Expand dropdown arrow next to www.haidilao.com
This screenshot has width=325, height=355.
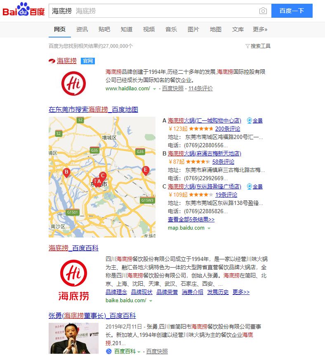click(x=155, y=89)
